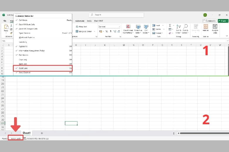Click the Comments button
The height and width of the screenshot is (152, 229).
click(210, 21)
